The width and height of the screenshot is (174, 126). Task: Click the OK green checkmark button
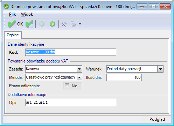[x=15, y=24]
